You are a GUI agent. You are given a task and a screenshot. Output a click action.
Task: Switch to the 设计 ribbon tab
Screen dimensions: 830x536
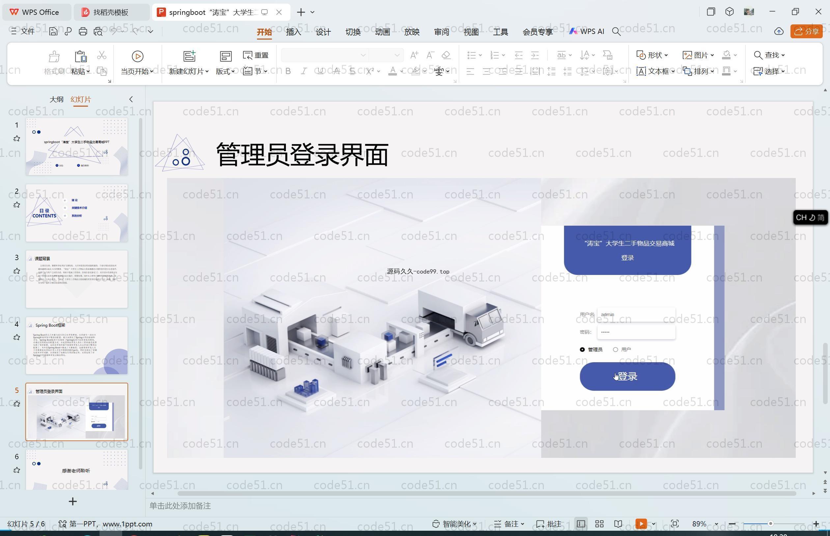click(323, 32)
